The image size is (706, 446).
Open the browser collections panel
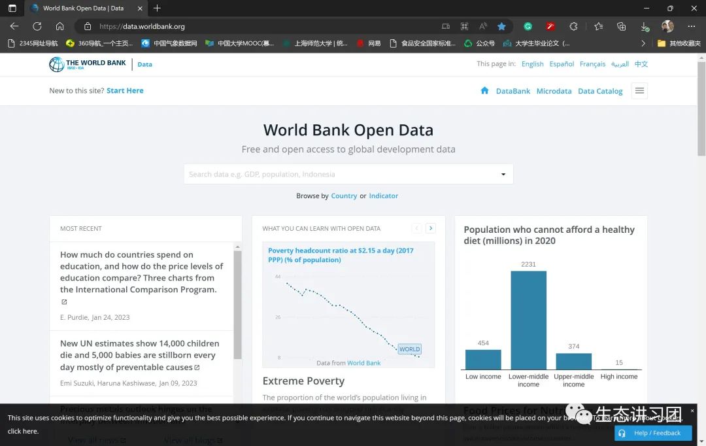(622, 27)
